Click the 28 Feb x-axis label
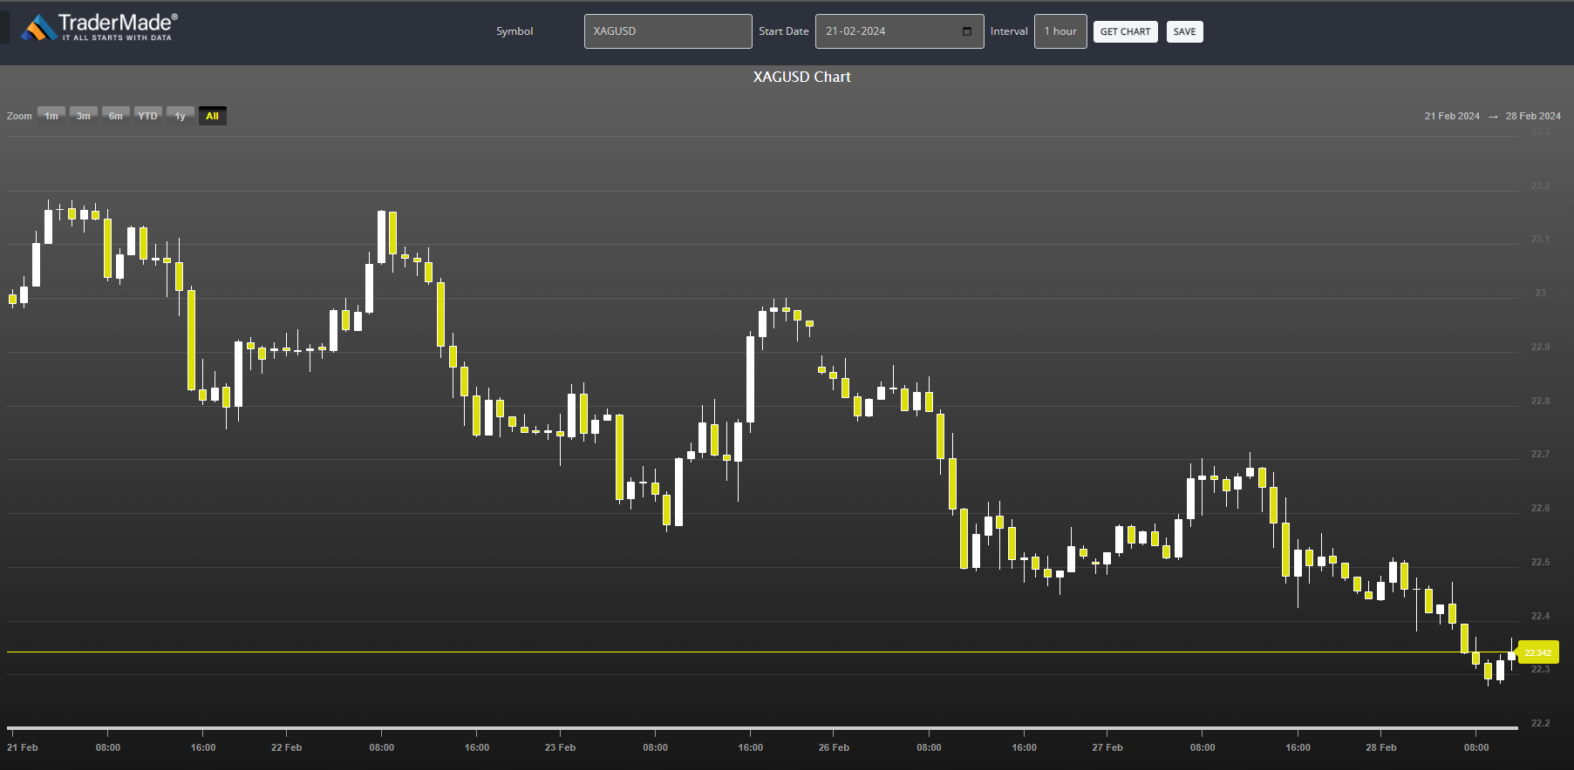Viewport: 1574px width, 770px height. click(1381, 747)
